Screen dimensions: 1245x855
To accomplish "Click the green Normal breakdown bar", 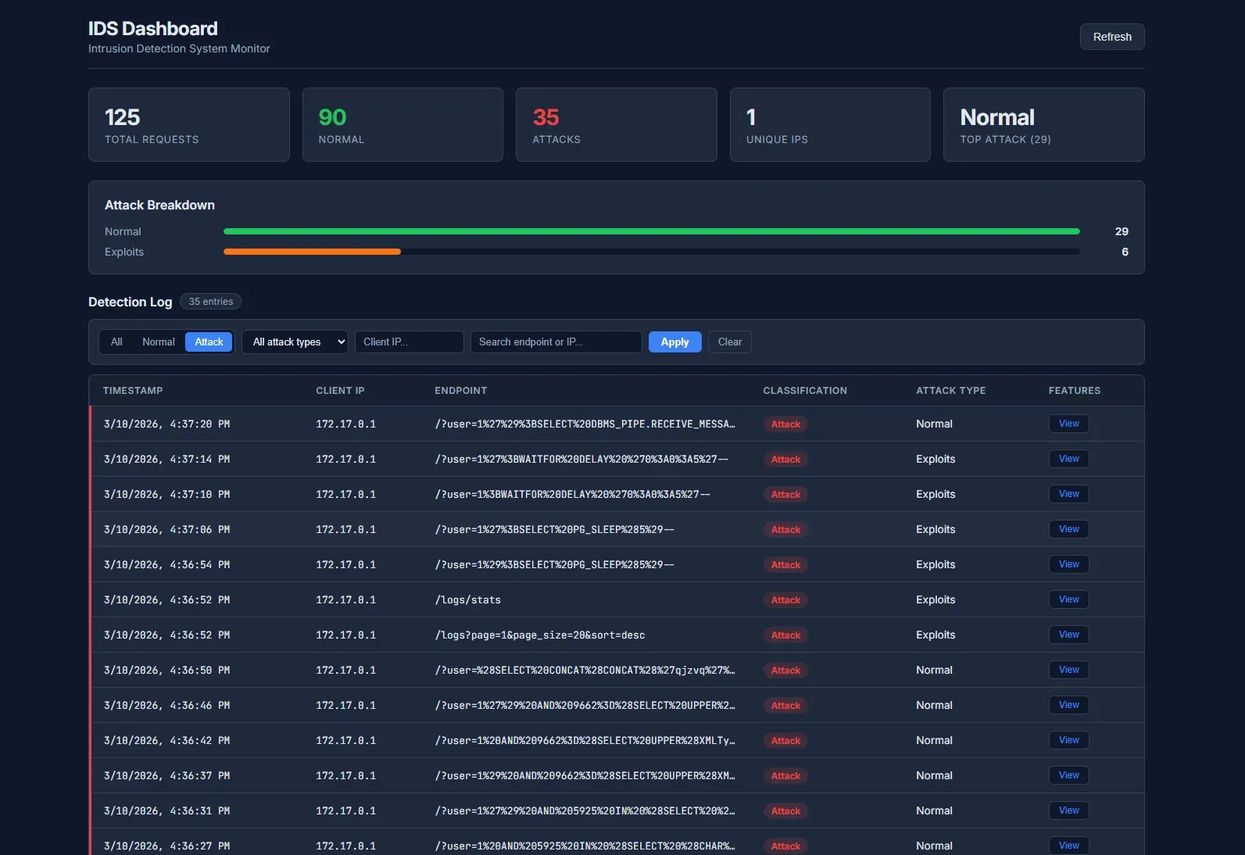I will pos(651,231).
